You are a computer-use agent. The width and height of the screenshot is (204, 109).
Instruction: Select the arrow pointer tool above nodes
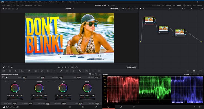click(141, 9)
